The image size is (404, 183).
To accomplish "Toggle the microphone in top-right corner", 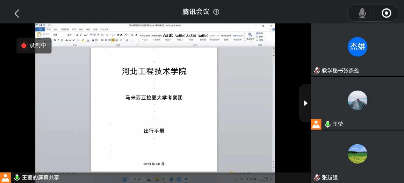I will tap(362, 13).
